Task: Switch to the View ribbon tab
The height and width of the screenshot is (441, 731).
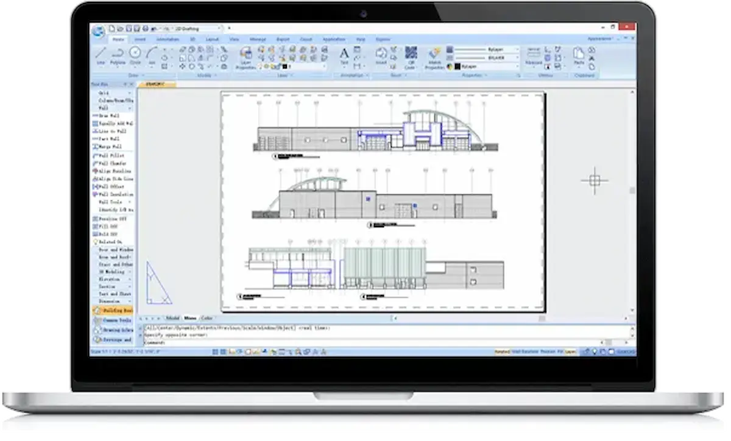Action: pyautogui.click(x=233, y=38)
